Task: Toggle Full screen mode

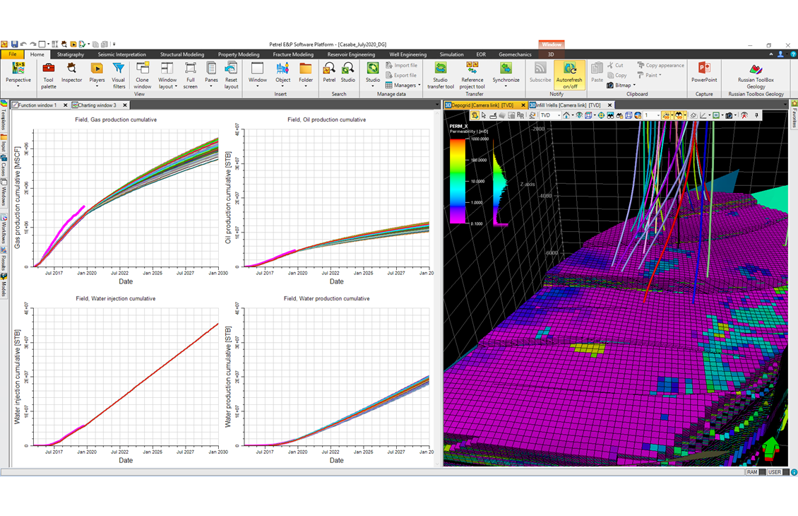Action: [190, 74]
